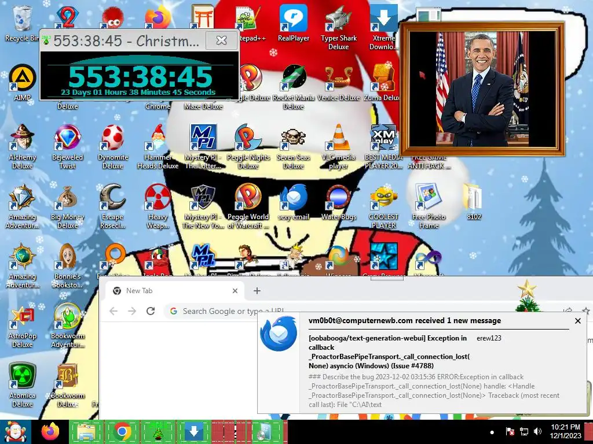Select Bonnie's Bookstore desktop icon
593x444 pixels.
click(x=67, y=266)
